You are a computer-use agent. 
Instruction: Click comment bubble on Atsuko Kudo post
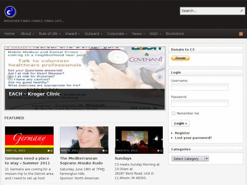pyautogui.click(x=104, y=151)
